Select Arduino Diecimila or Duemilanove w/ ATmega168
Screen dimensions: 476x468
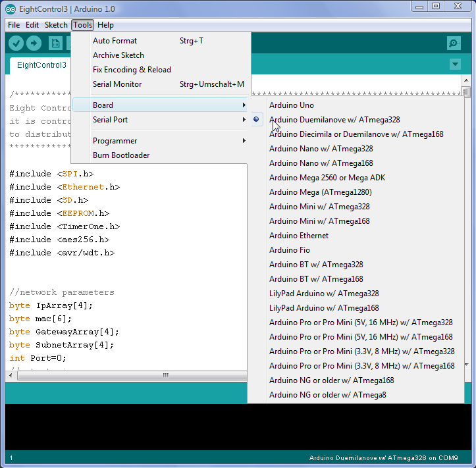pos(356,134)
